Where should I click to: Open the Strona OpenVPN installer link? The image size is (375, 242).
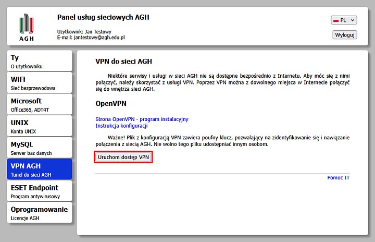142,119
